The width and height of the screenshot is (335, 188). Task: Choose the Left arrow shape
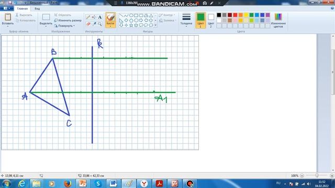point(146,20)
